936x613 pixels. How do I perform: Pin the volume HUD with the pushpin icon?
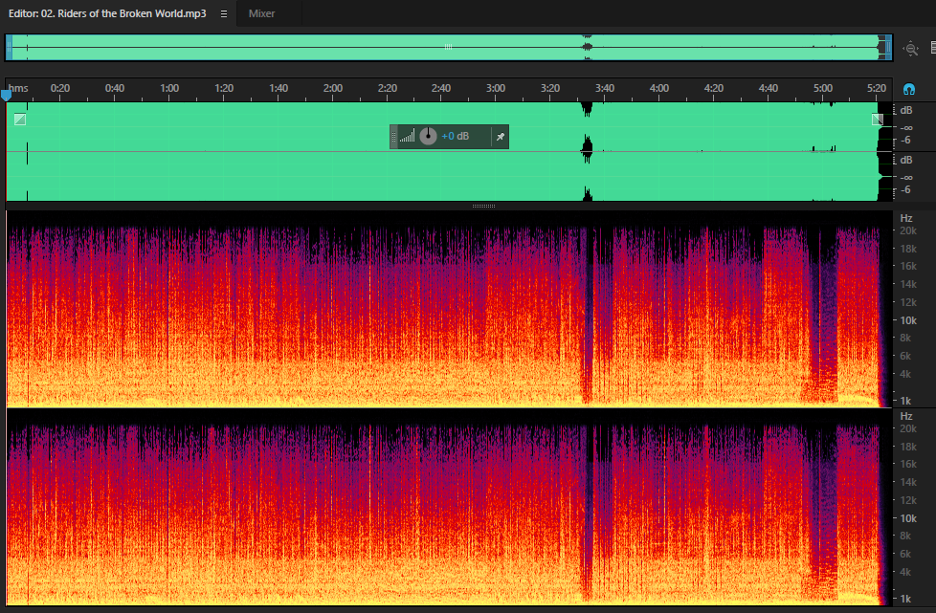(x=501, y=137)
